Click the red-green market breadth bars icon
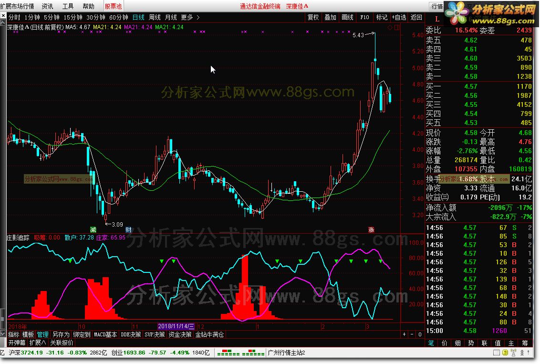 click(240, 353)
